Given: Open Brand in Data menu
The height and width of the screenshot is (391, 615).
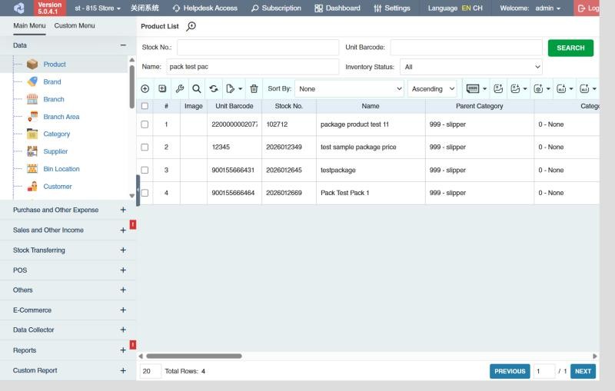Looking at the screenshot, I should click(52, 82).
